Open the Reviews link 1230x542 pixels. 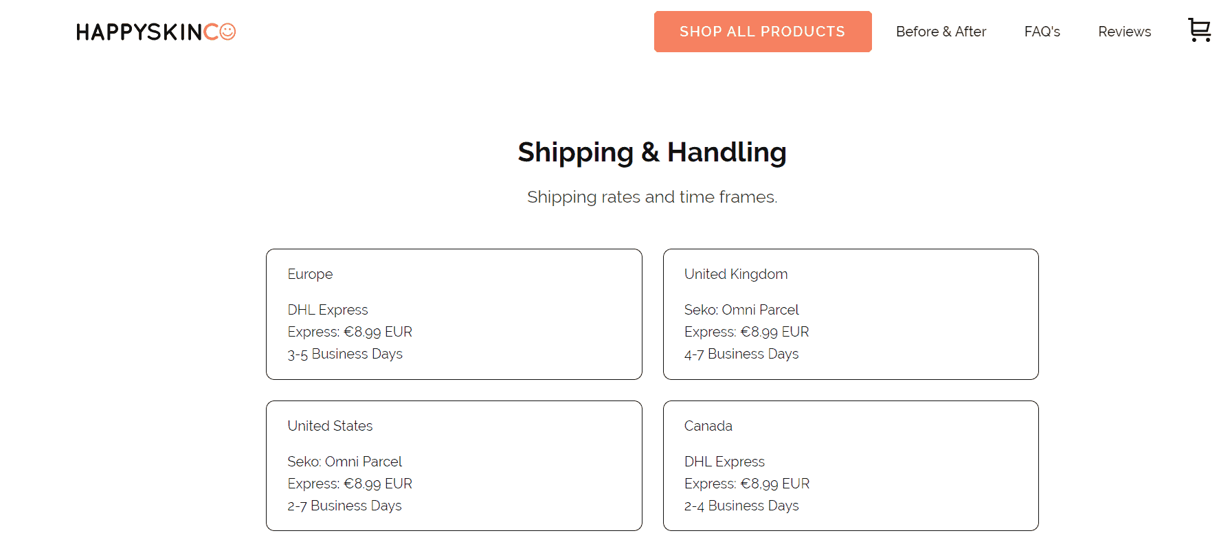[1124, 32]
